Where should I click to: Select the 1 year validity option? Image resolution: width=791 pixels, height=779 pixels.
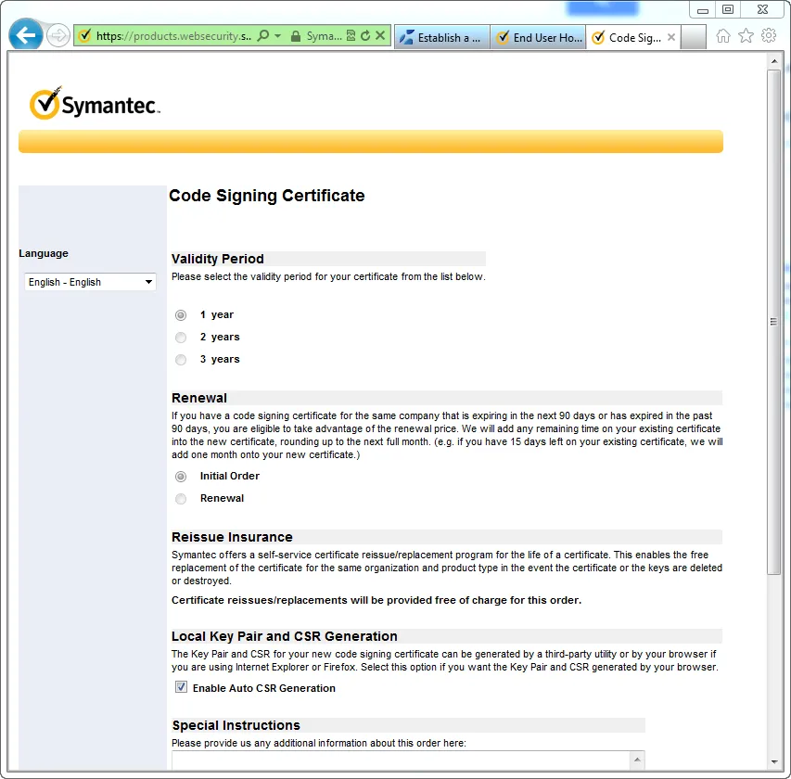click(181, 315)
